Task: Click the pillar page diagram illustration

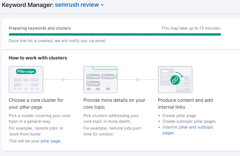Action: 26,80
